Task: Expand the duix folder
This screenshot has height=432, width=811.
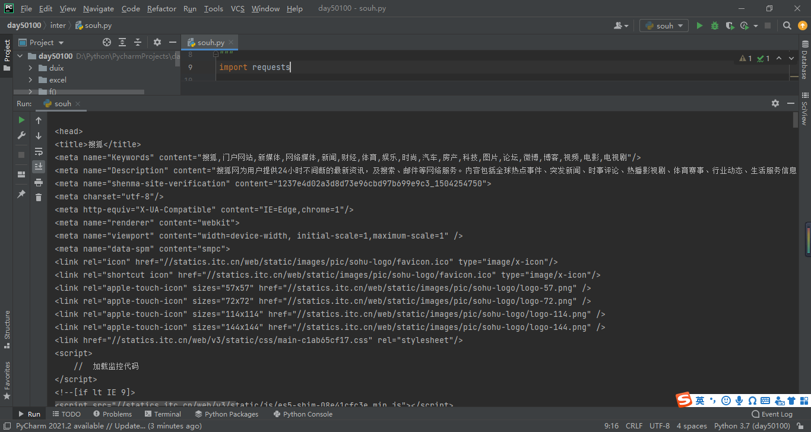Action: point(30,68)
